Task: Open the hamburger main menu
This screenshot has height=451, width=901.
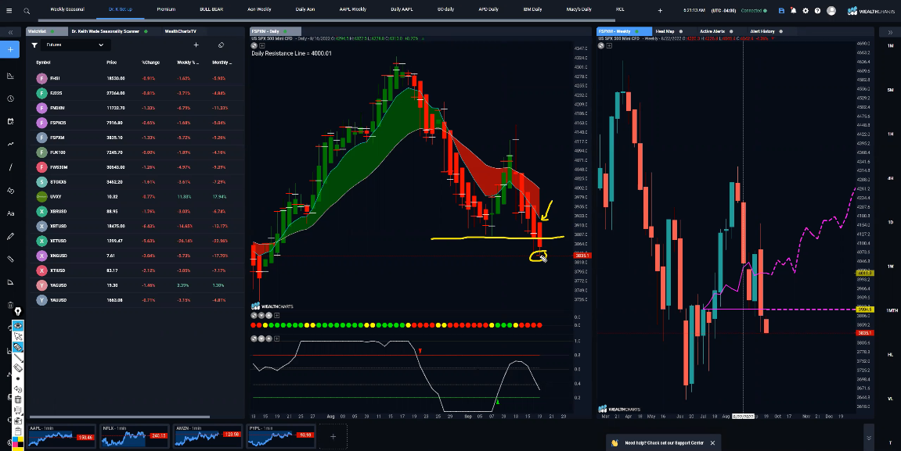Action: pos(9,10)
